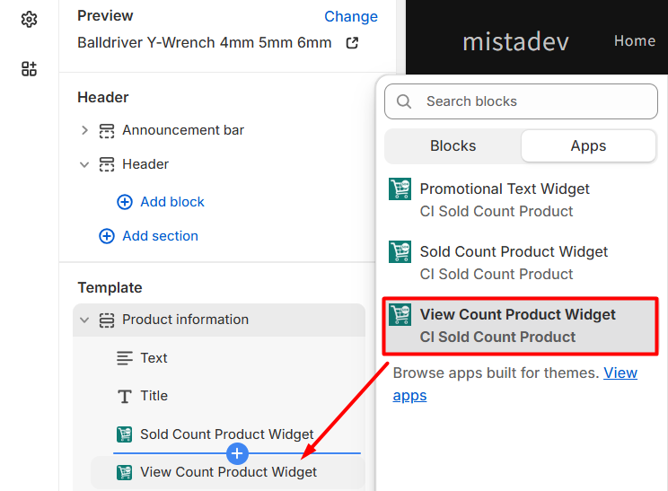Switch to the Apps tab
This screenshot has height=491, width=668.
pos(588,145)
